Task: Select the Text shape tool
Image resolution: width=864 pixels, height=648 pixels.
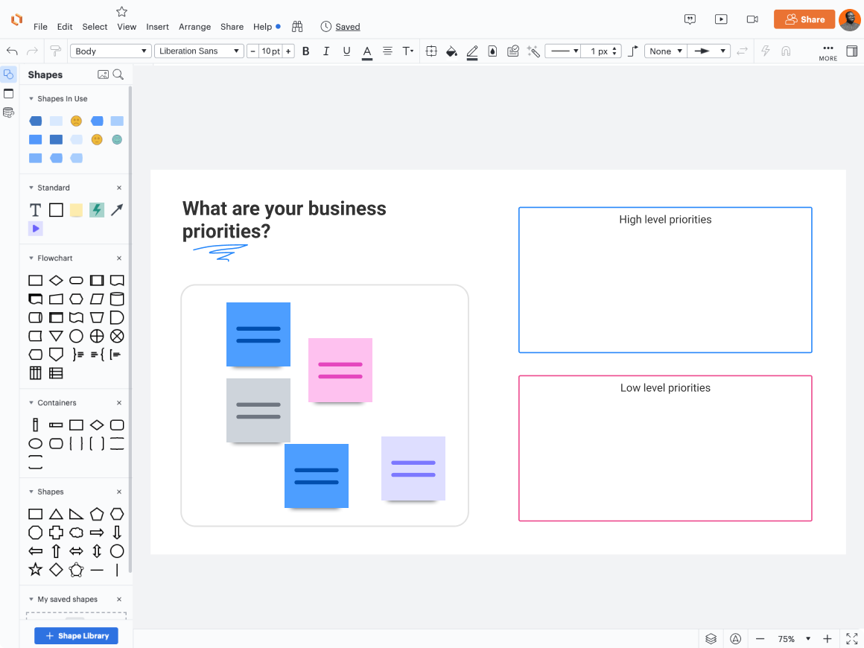Action: (x=35, y=210)
